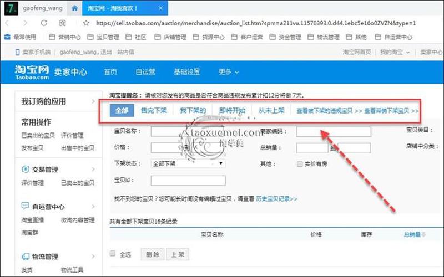Open the 最常使用 bookmarks icon
Viewport: 444px width, 277px height.
[x=7, y=37]
